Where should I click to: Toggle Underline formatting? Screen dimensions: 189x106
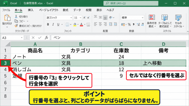[x=58, y=24]
